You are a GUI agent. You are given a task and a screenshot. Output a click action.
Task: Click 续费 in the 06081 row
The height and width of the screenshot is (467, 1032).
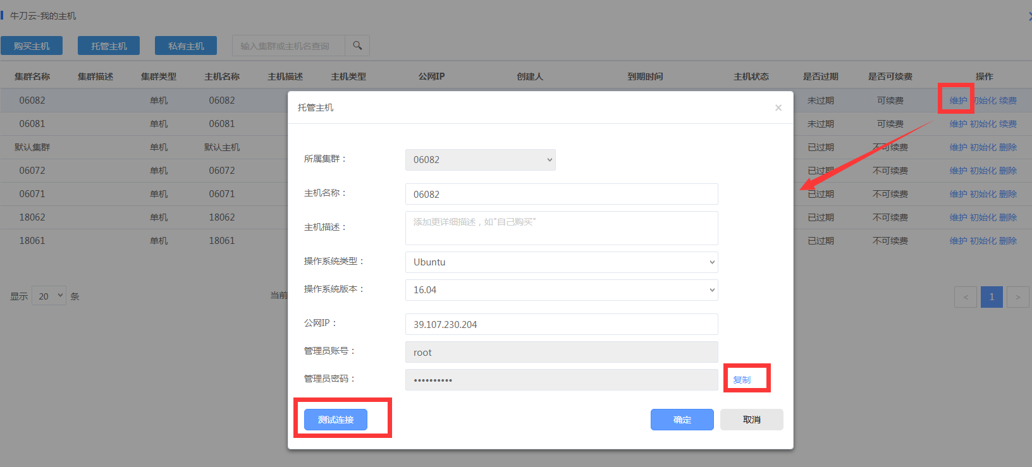click(x=1008, y=124)
